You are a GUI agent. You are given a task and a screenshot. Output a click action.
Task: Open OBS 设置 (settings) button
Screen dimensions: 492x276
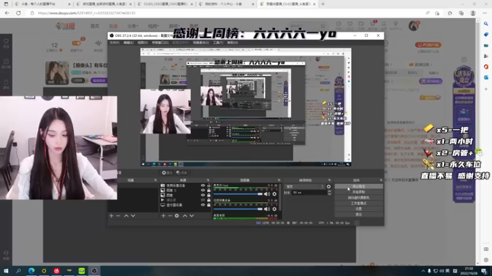point(359,209)
